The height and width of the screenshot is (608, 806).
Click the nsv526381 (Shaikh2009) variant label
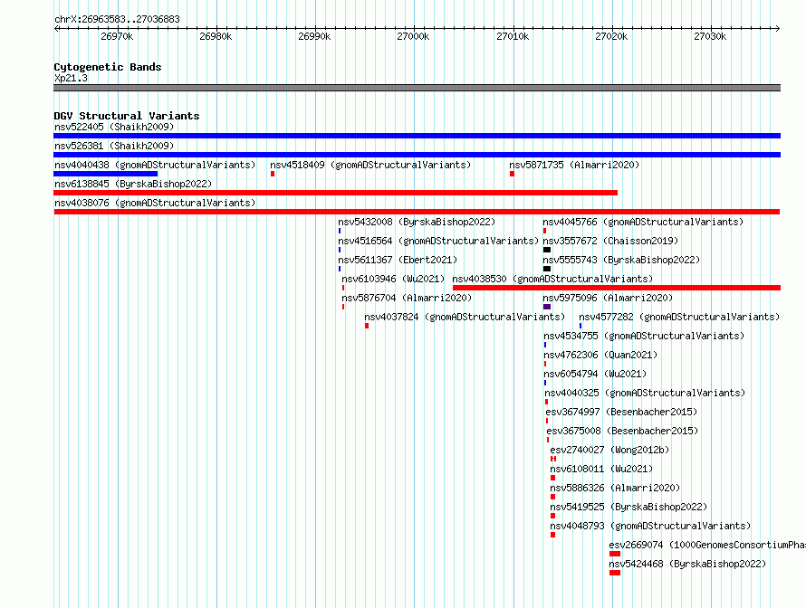114,146
